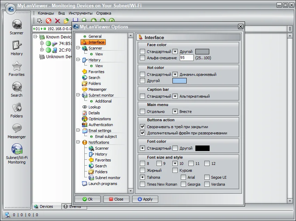Collapse the Known Devices tree node

(35, 37)
